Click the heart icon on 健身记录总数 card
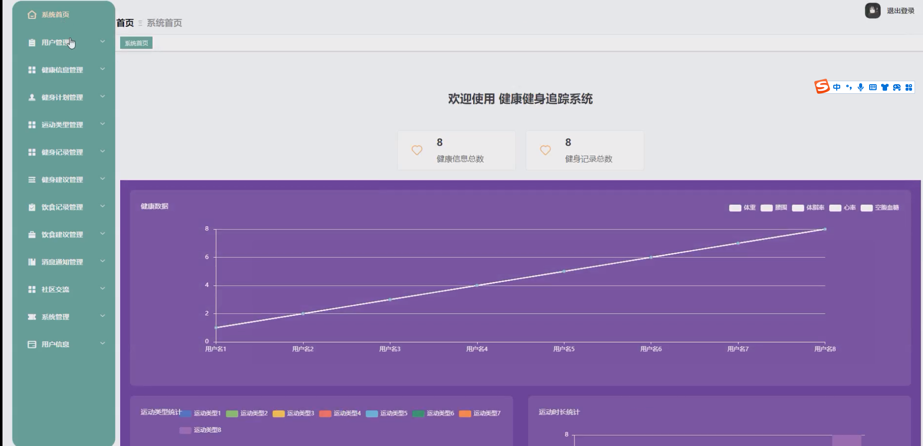Image resolution: width=923 pixels, height=446 pixels. (x=546, y=150)
